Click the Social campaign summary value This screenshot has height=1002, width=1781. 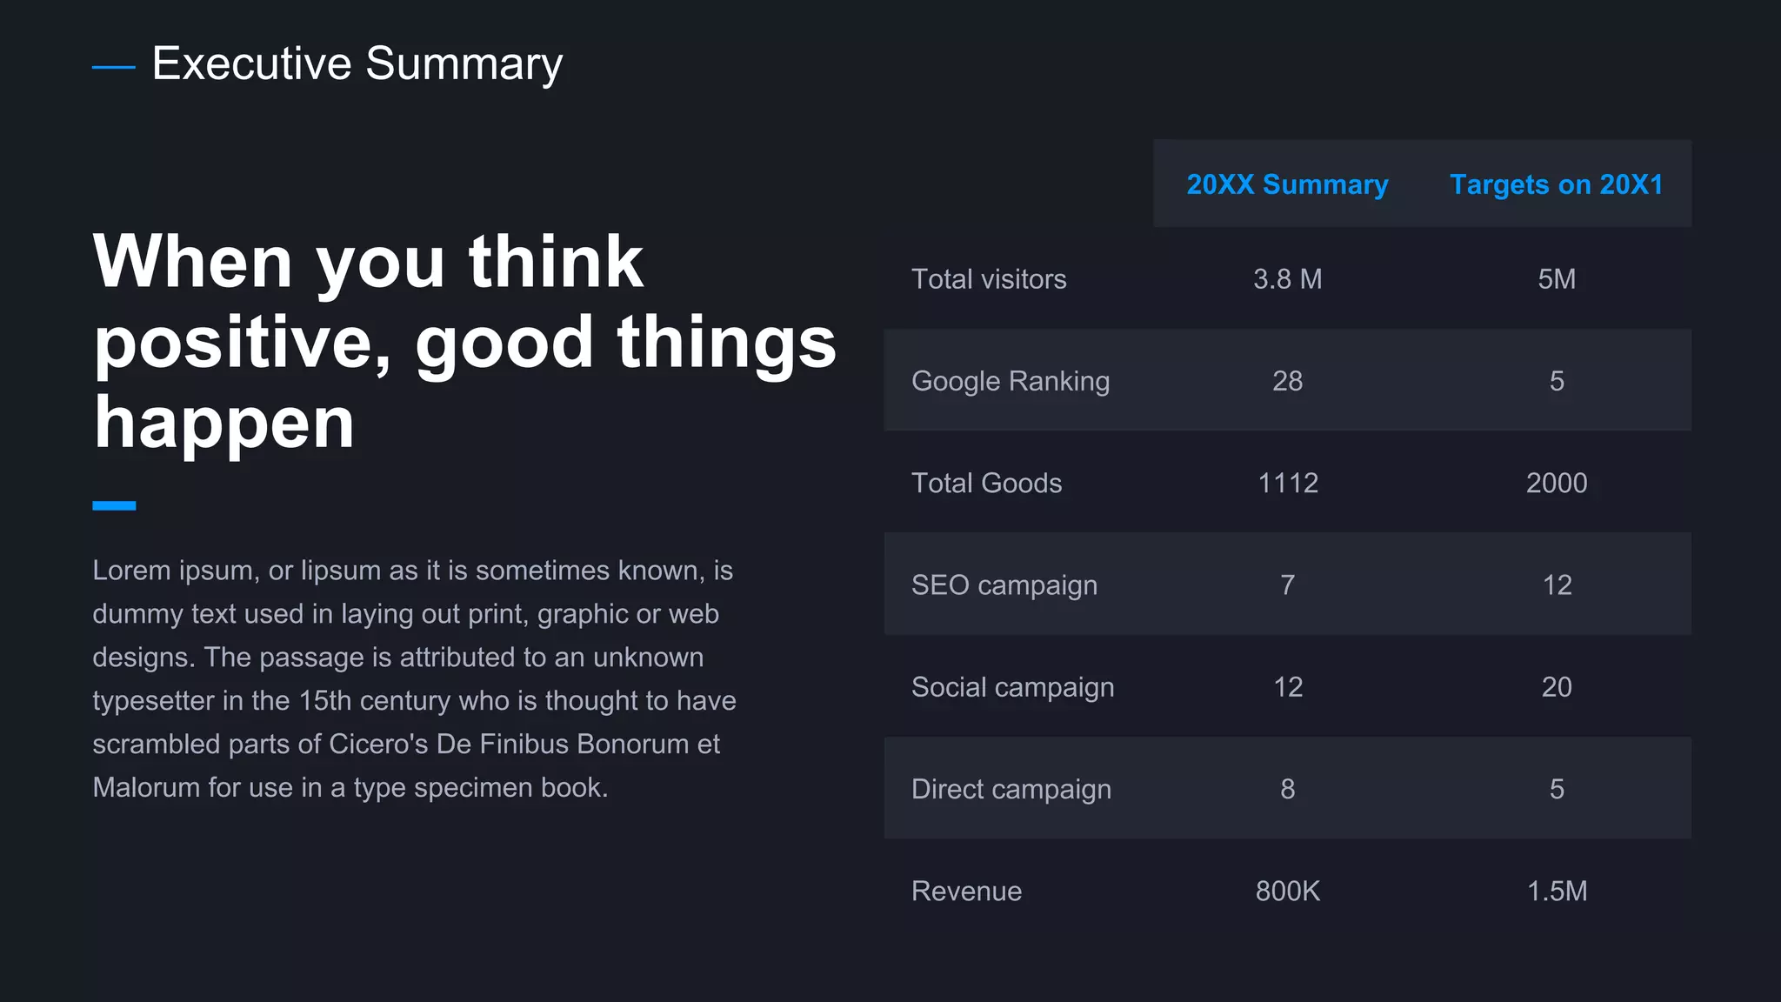click(1288, 687)
